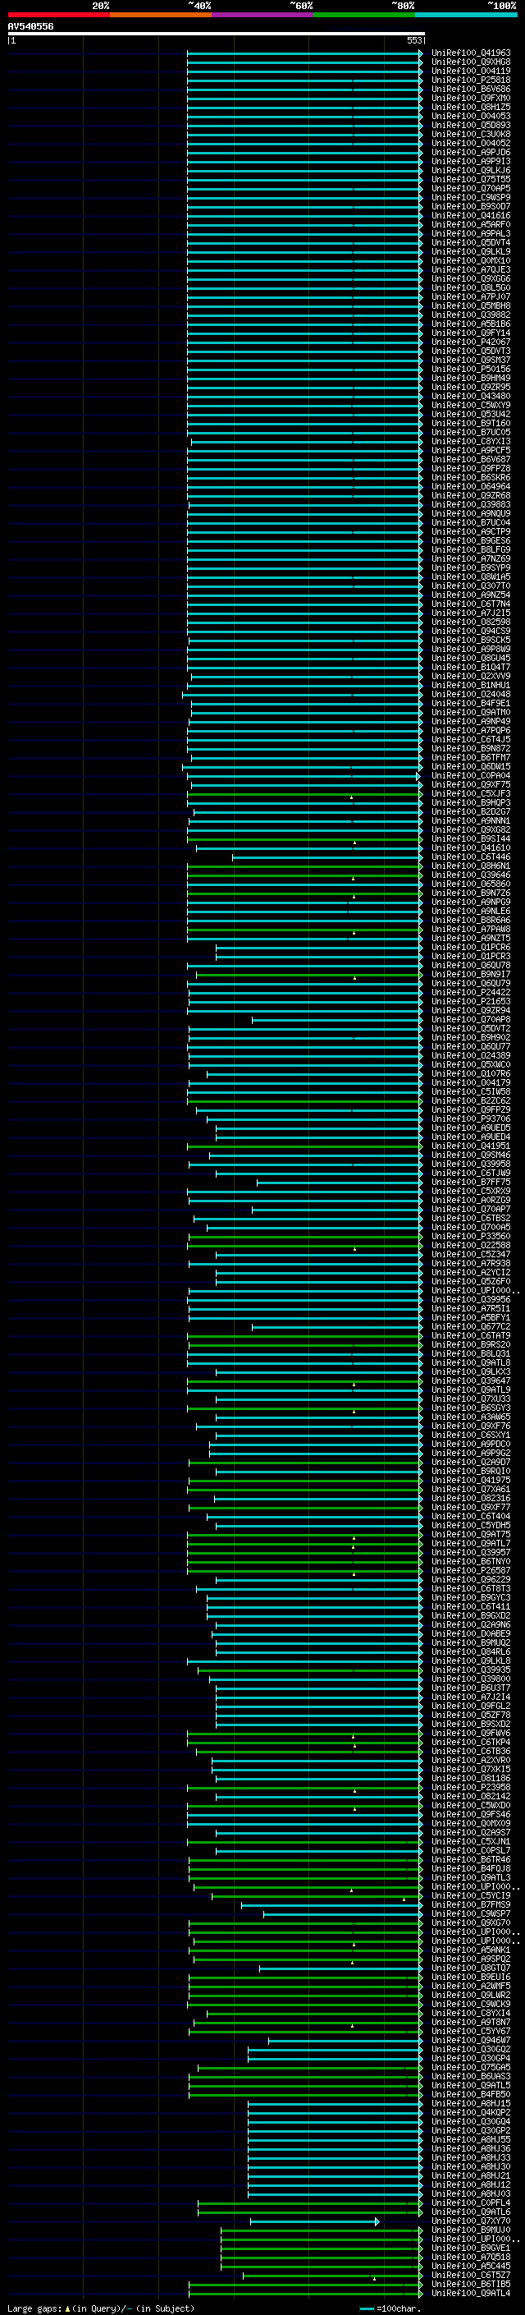Select hit label UniRef100_Q5DVT4
This screenshot has width=525, height=2315.
[x=471, y=242]
